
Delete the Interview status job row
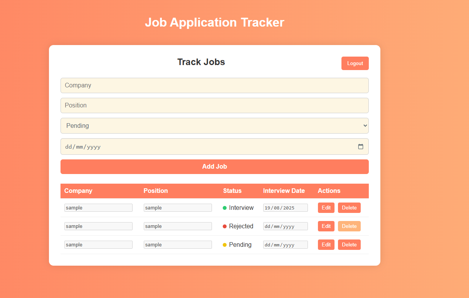349,208
